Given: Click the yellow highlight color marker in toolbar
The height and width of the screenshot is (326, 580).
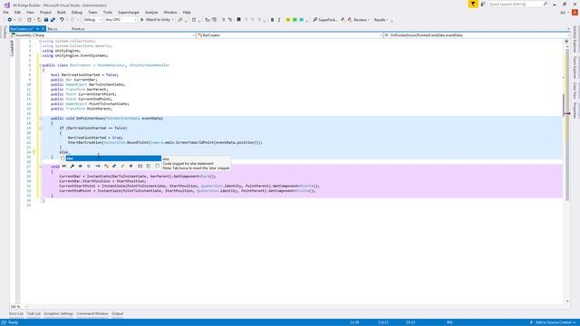Looking at the screenshot, I should [288, 20].
